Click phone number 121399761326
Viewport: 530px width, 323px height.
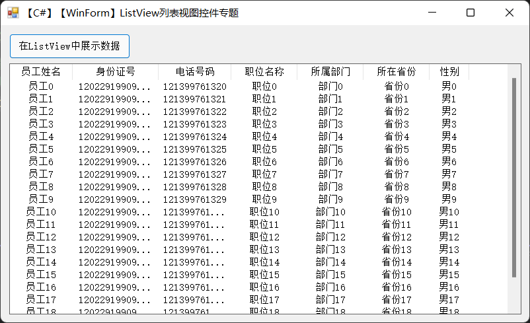(x=195, y=162)
